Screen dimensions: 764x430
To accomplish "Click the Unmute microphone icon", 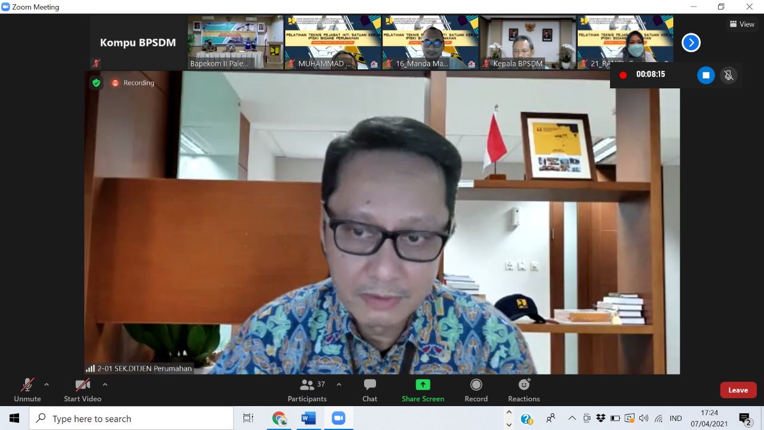I will pos(27,385).
